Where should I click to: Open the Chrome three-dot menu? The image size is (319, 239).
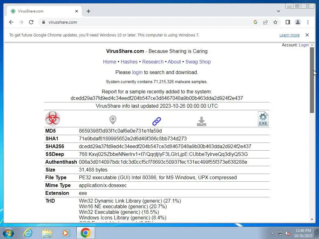tap(308, 22)
